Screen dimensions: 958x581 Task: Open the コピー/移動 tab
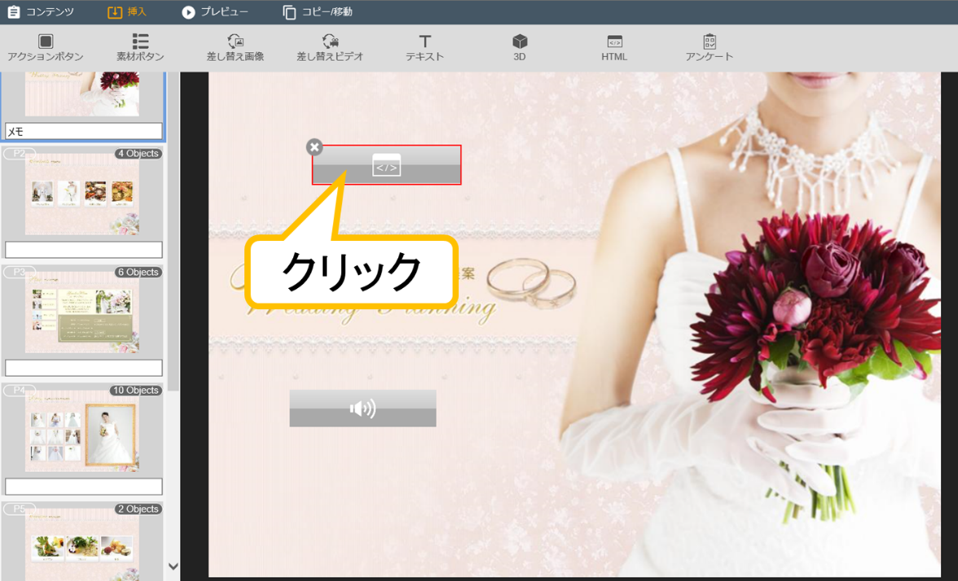pyautogui.click(x=318, y=12)
